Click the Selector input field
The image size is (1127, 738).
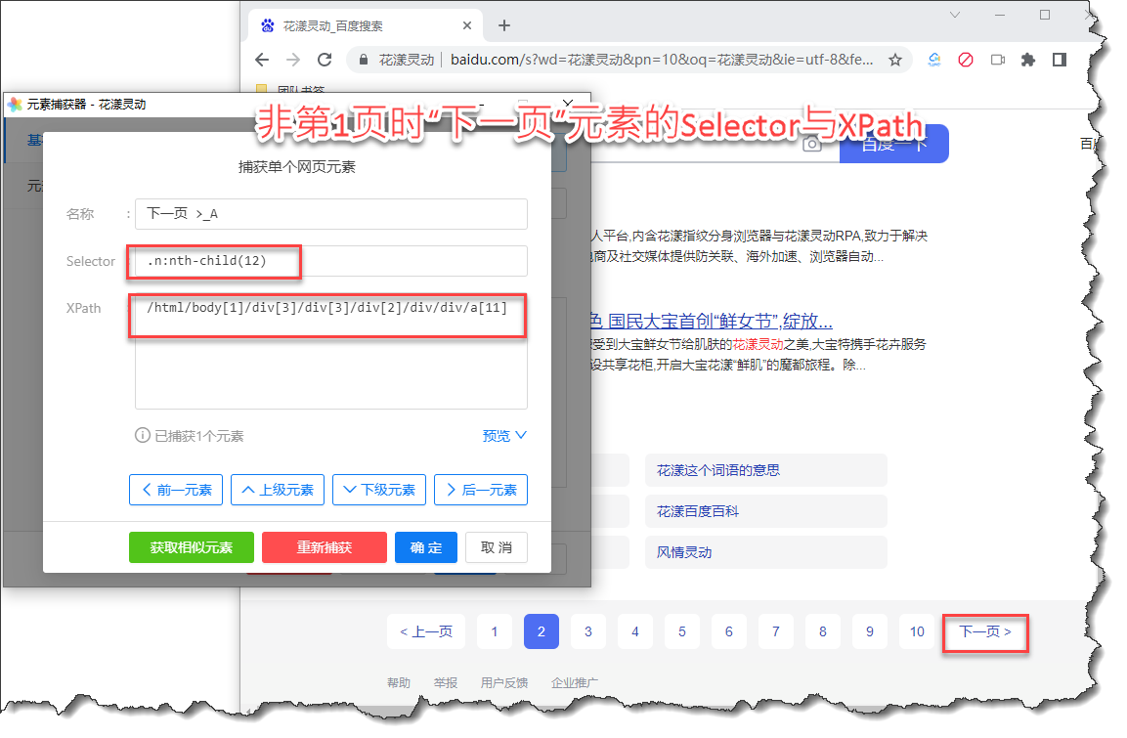[331, 261]
